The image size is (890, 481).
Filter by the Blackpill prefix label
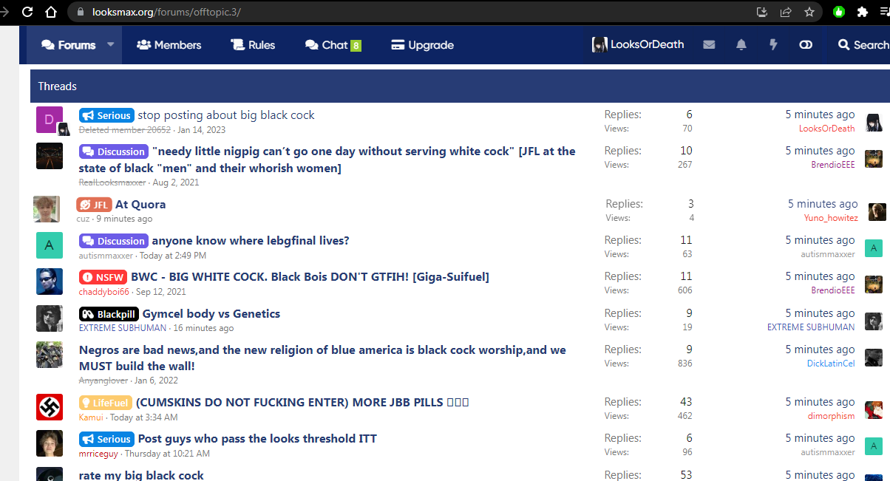pos(109,314)
